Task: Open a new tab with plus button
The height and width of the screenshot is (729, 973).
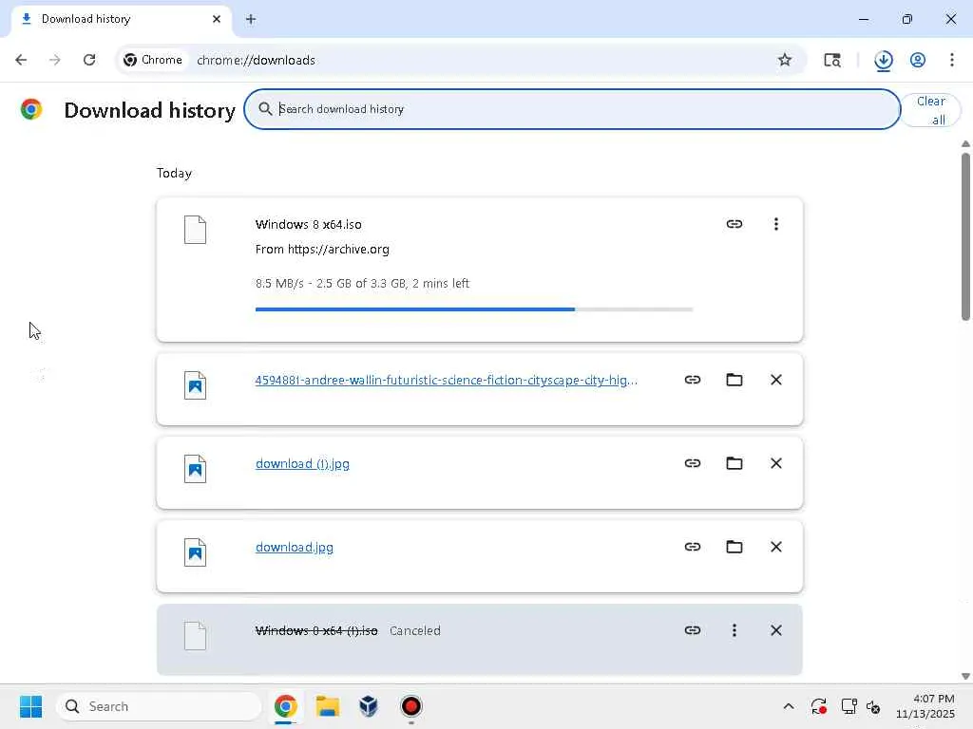Action: click(x=251, y=19)
